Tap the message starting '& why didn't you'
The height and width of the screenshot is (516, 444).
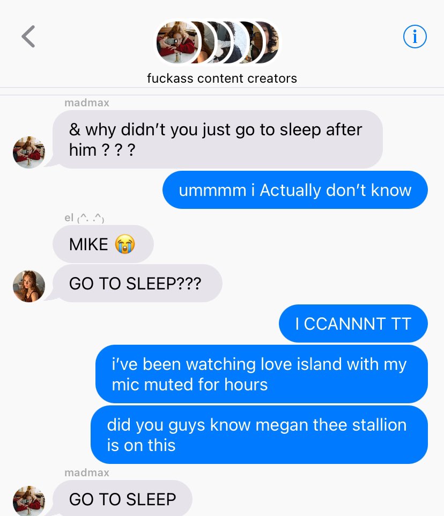[x=218, y=139]
